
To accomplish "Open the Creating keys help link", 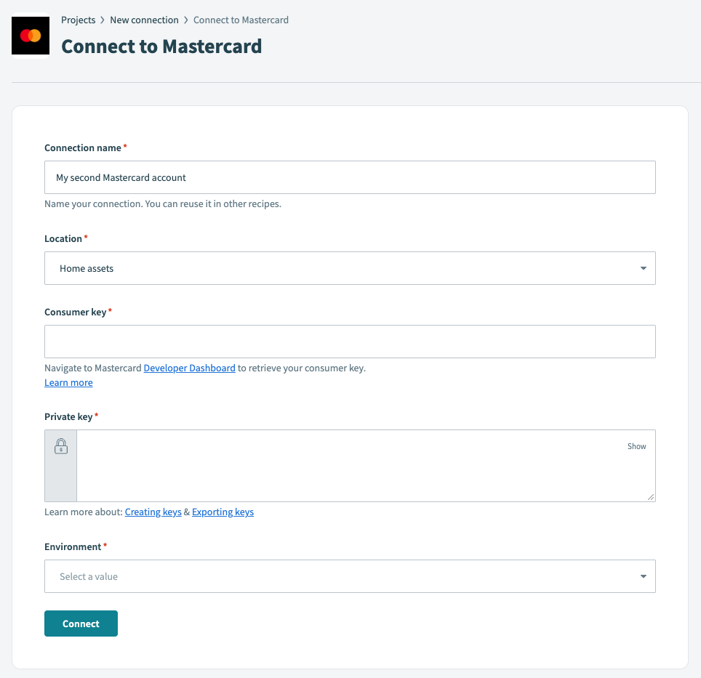I will pyautogui.click(x=153, y=512).
